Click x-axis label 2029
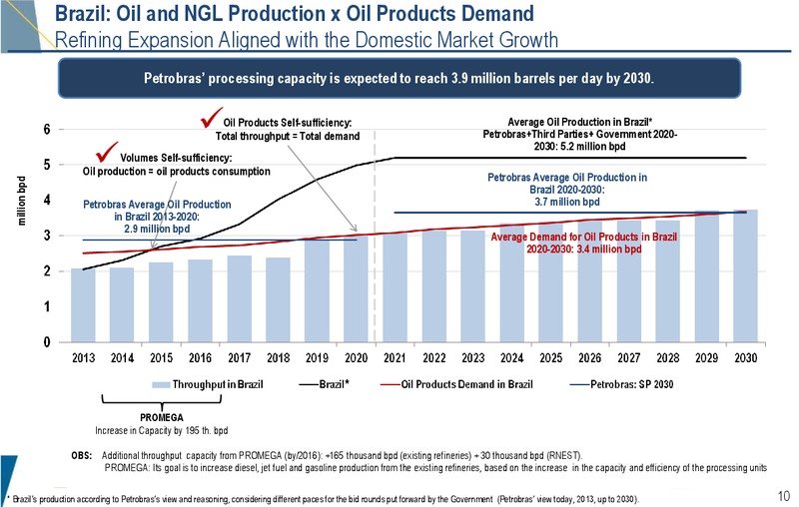The image size is (799, 507). (x=707, y=358)
